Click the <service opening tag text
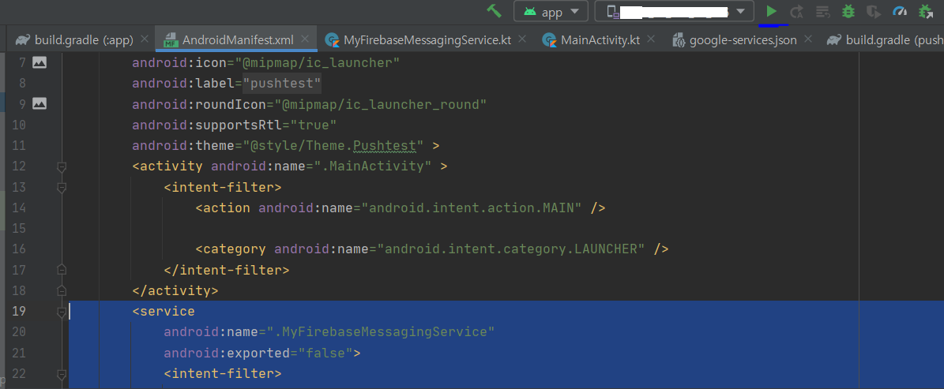The width and height of the screenshot is (944, 389). point(164,312)
